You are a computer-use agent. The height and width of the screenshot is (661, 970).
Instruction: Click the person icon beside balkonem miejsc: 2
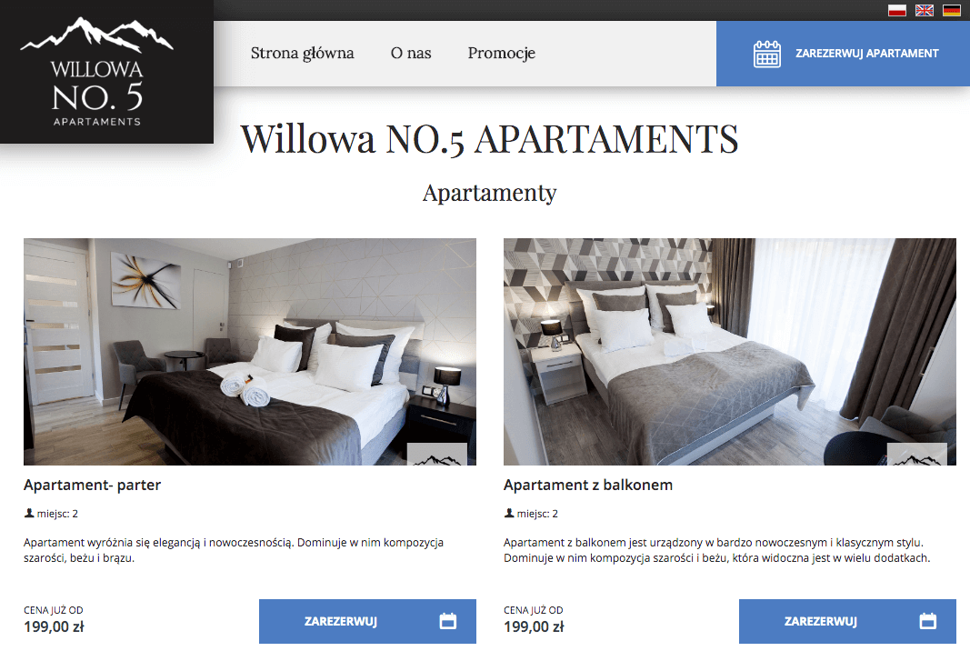[508, 513]
